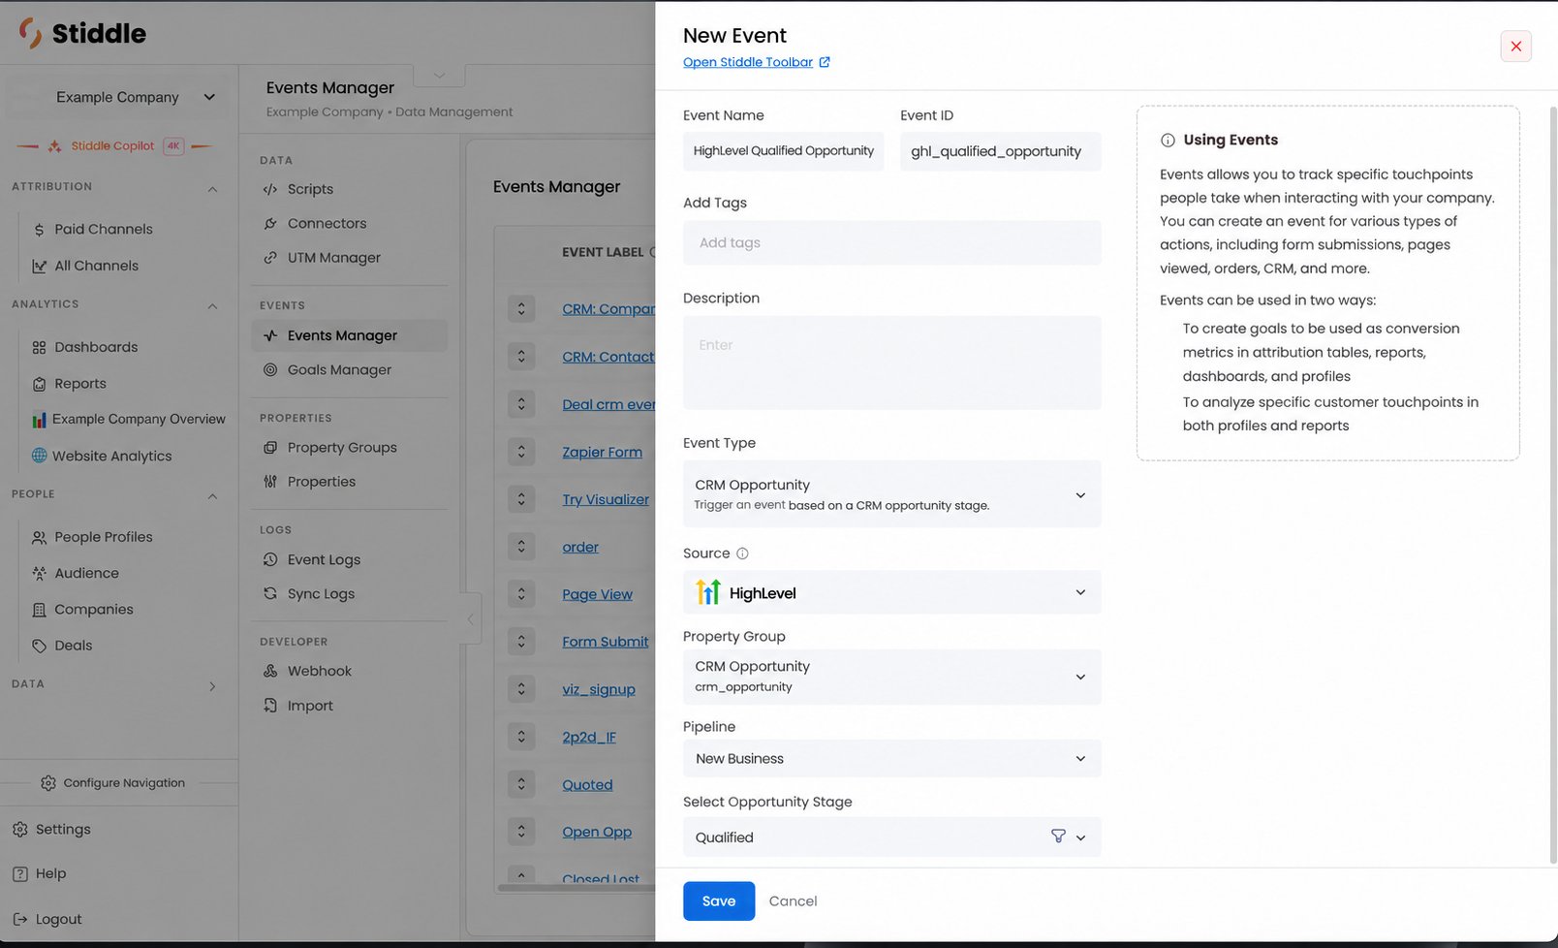Click the UTM Manager link icon

270,258
